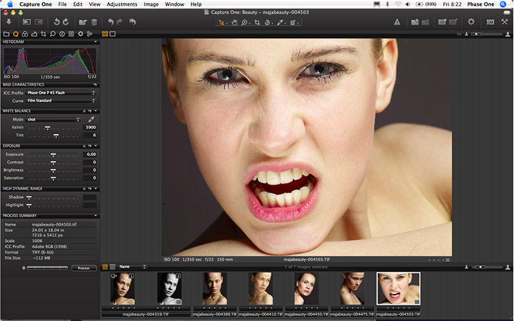Open the Adjustments menu
Screen dimensions: 514x321
tap(122, 4)
